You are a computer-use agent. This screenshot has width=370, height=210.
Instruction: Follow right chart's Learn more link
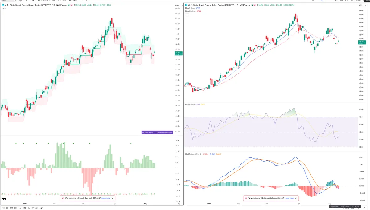(x=289, y=198)
